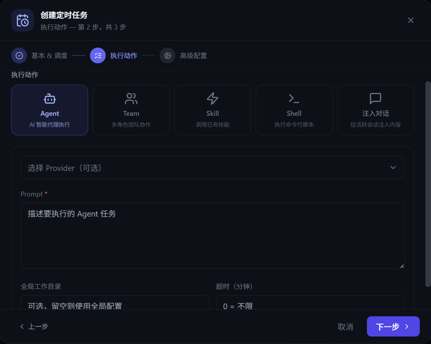Focus the 全局工作目录 input field

coord(115,302)
